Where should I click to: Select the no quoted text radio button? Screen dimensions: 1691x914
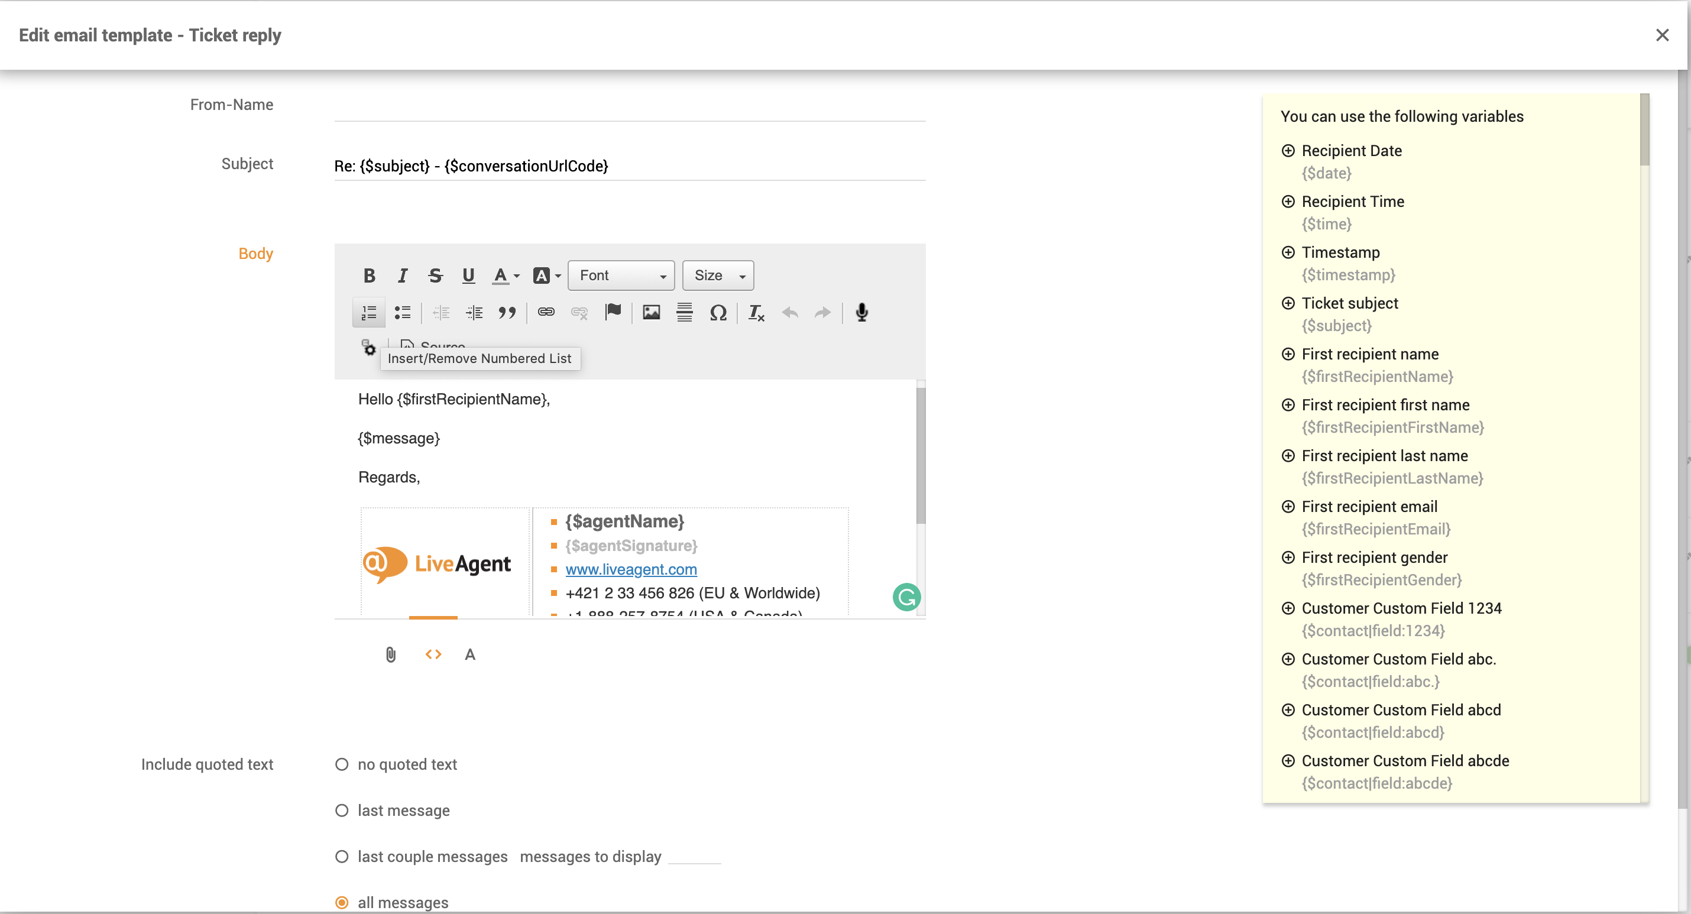[x=341, y=763]
